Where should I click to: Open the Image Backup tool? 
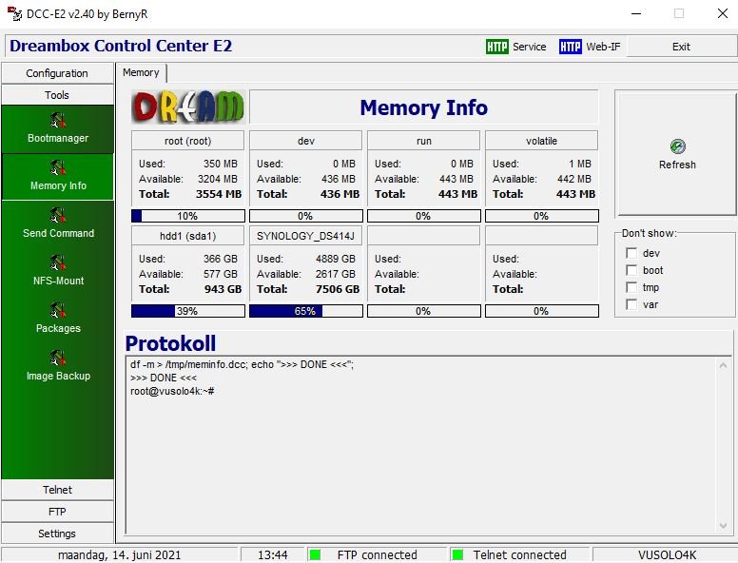point(57,359)
